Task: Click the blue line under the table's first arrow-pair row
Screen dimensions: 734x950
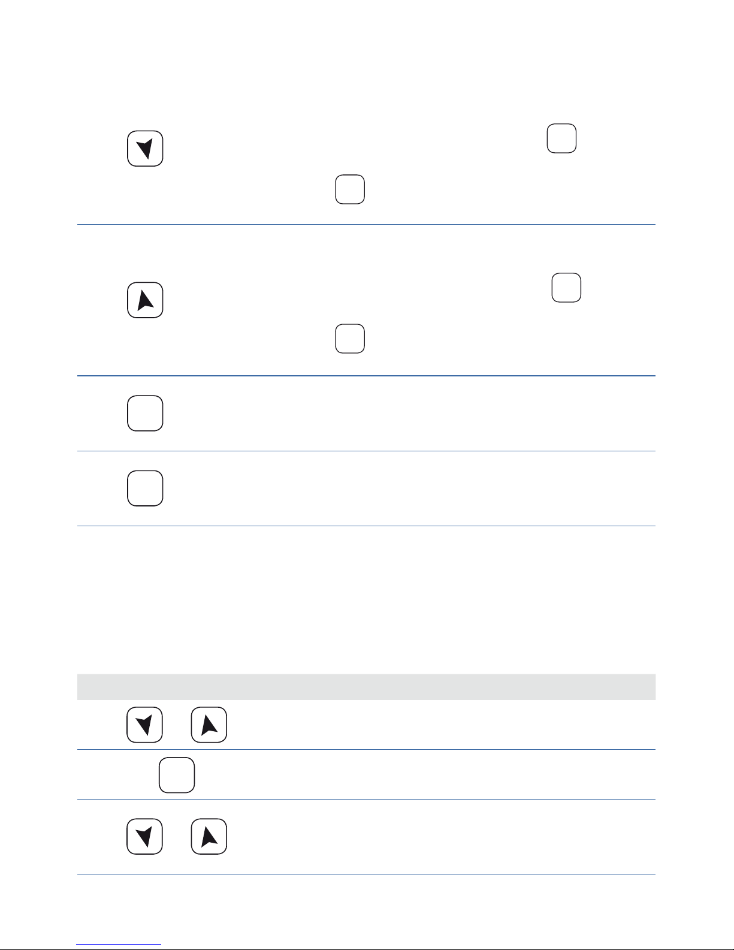Action: pos(366,749)
